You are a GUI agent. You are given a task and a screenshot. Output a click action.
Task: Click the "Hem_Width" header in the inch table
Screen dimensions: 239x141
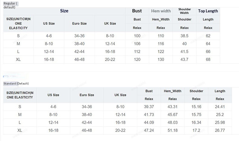coord(172,91)
